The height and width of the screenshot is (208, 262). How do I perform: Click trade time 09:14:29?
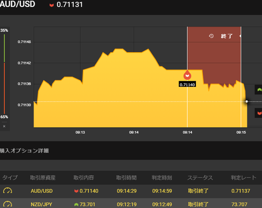tap(127, 191)
